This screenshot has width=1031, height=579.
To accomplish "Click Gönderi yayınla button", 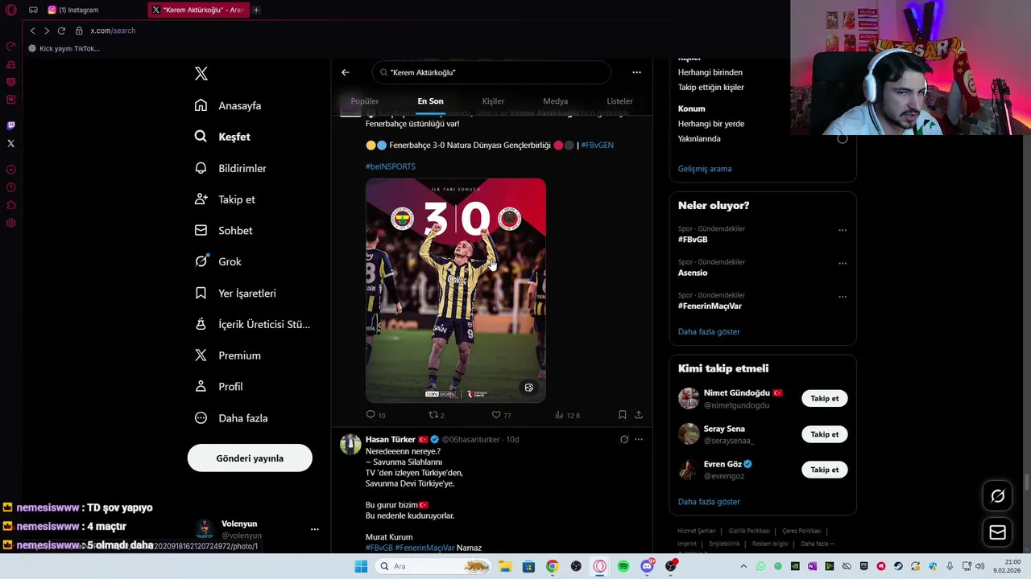I will [250, 458].
